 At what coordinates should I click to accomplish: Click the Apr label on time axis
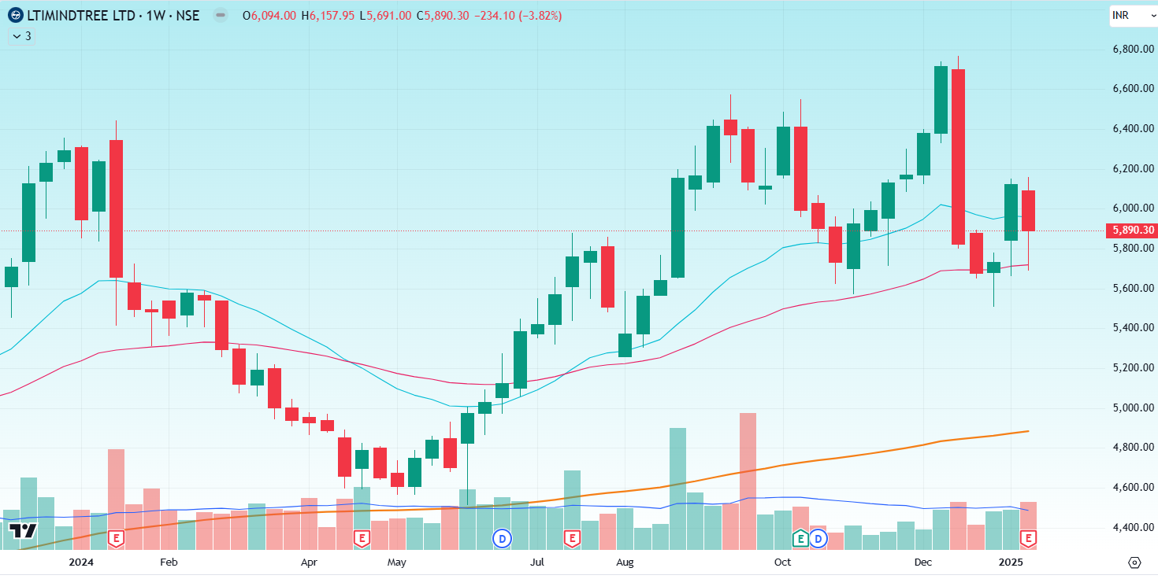point(309,562)
